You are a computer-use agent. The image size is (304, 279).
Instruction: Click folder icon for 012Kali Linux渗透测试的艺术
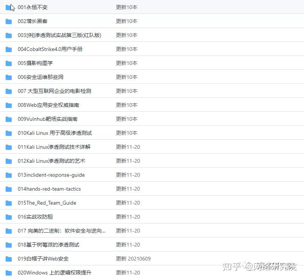click(9, 161)
